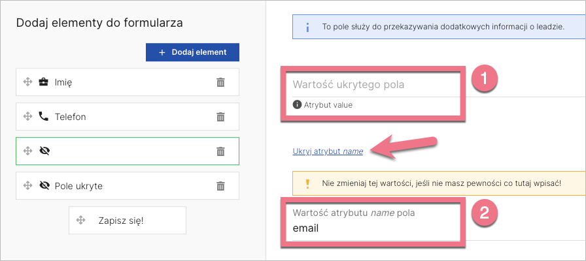The image size is (586, 261).
Task: Delete the Pole ukryte field
Action: click(x=221, y=186)
